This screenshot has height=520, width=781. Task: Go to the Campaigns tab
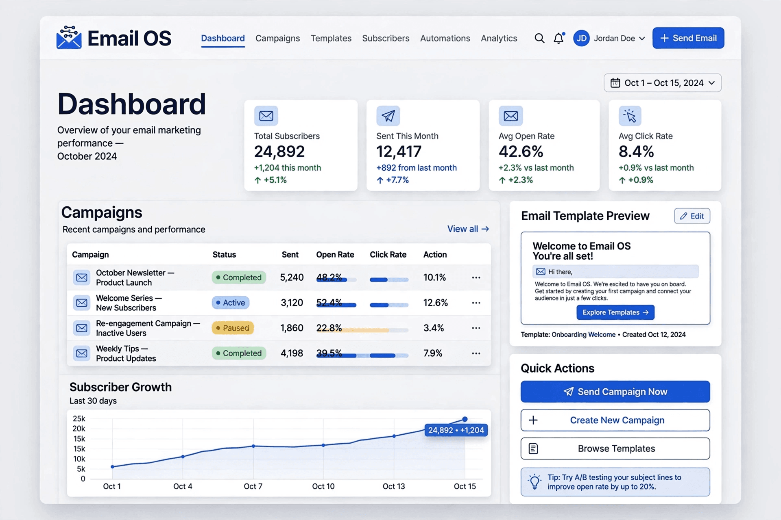(x=277, y=38)
